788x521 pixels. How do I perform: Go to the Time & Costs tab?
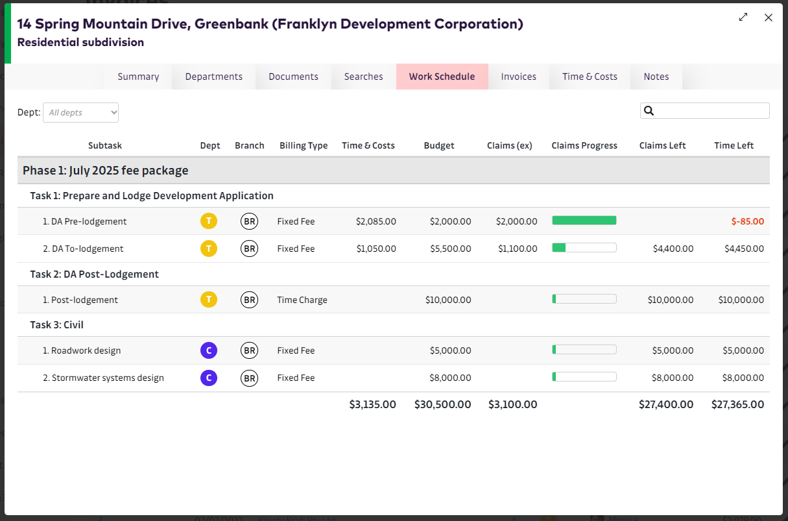pos(590,77)
